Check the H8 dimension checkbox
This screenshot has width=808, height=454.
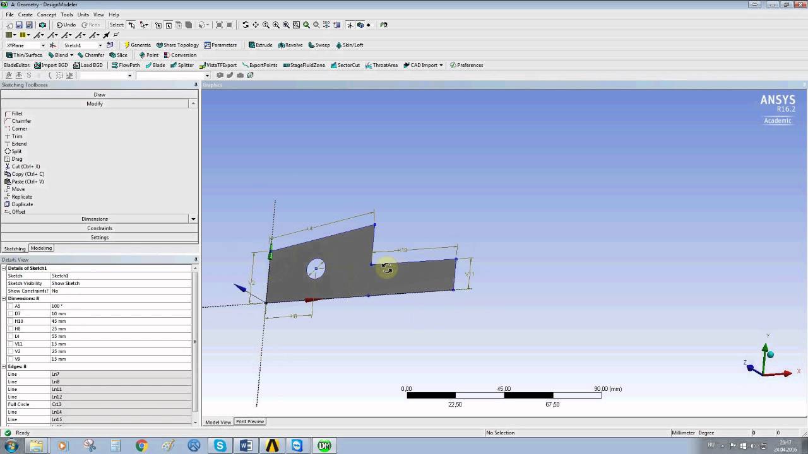10,329
